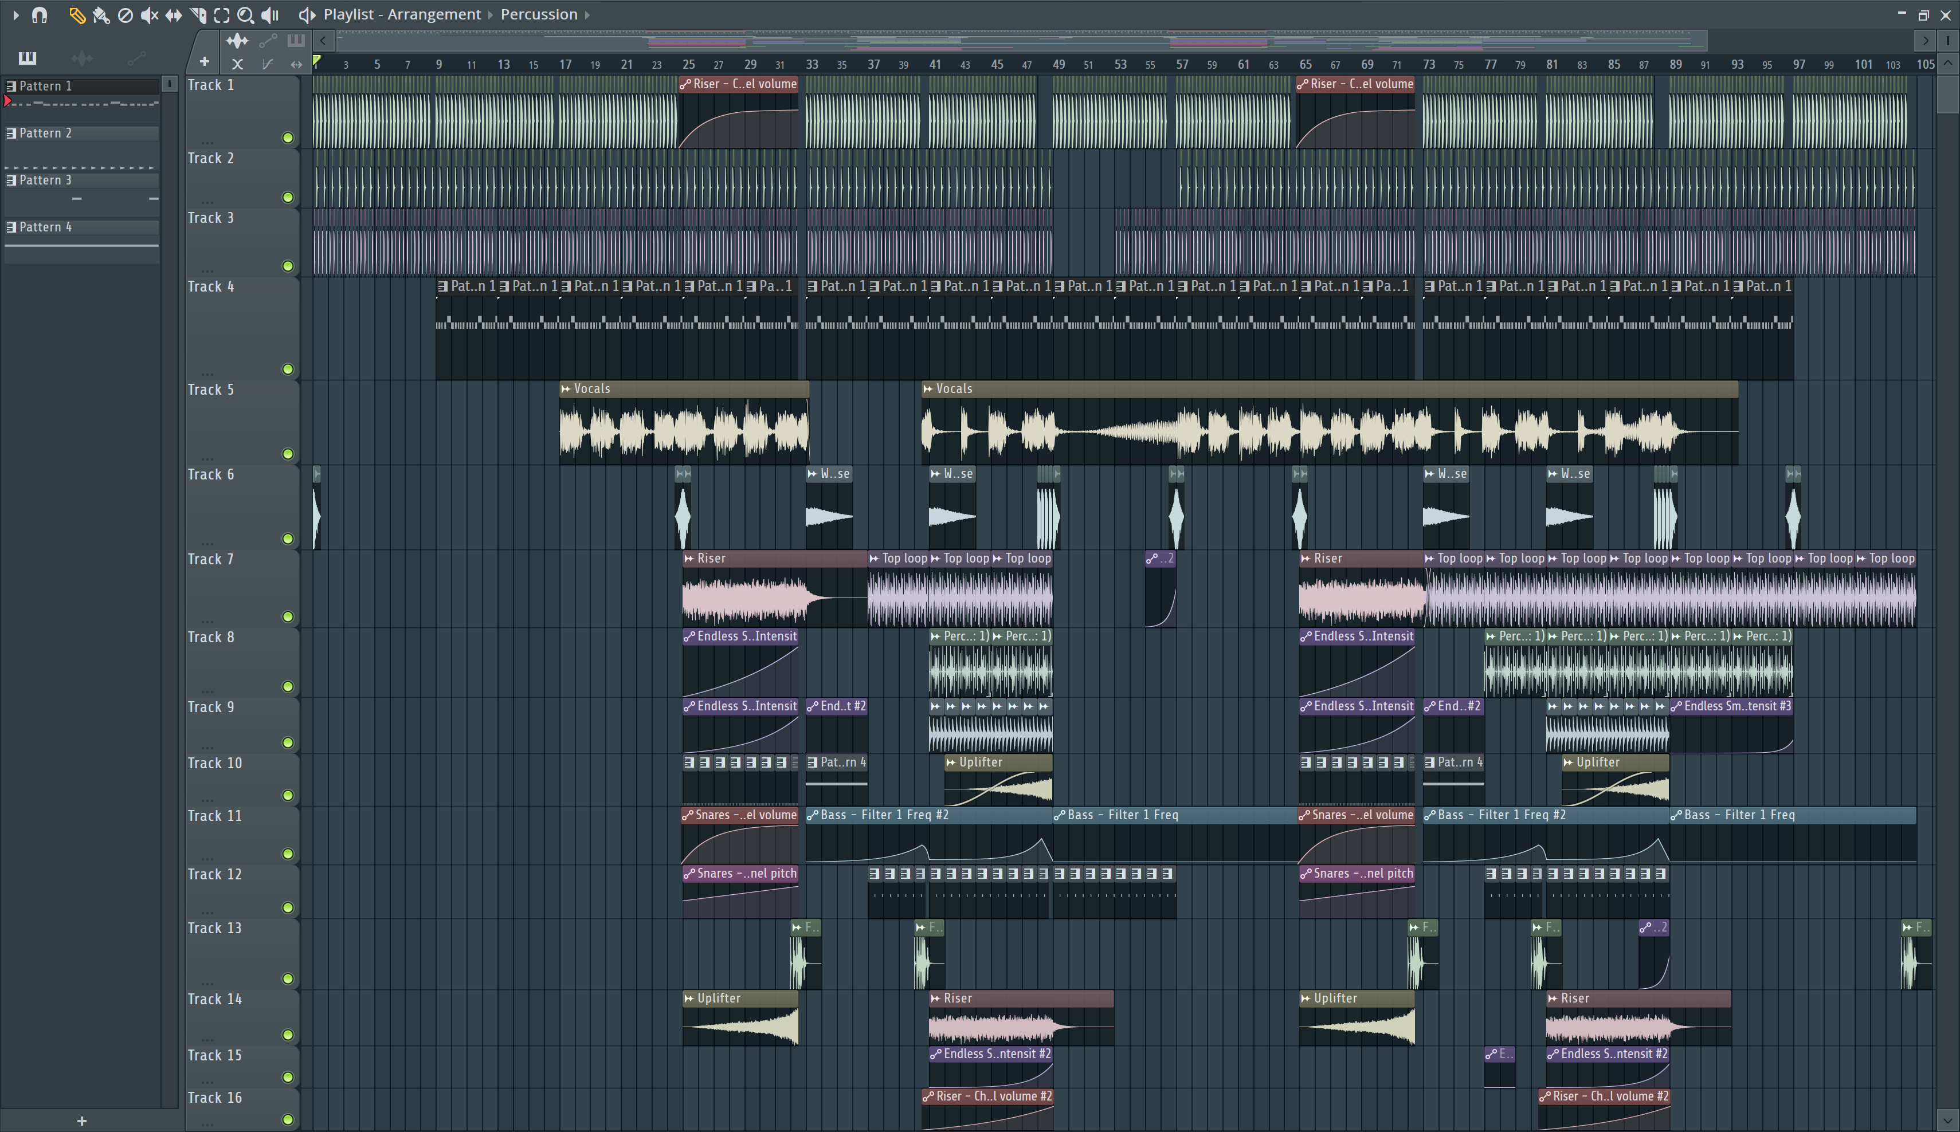This screenshot has height=1132, width=1960.
Task: Click the horizontal stretch arrows icon
Action: click(296, 65)
